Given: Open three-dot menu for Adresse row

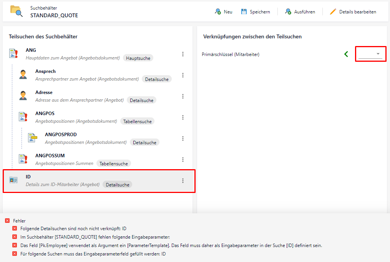Looking at the screenshot, I should (x=183, y=96).
